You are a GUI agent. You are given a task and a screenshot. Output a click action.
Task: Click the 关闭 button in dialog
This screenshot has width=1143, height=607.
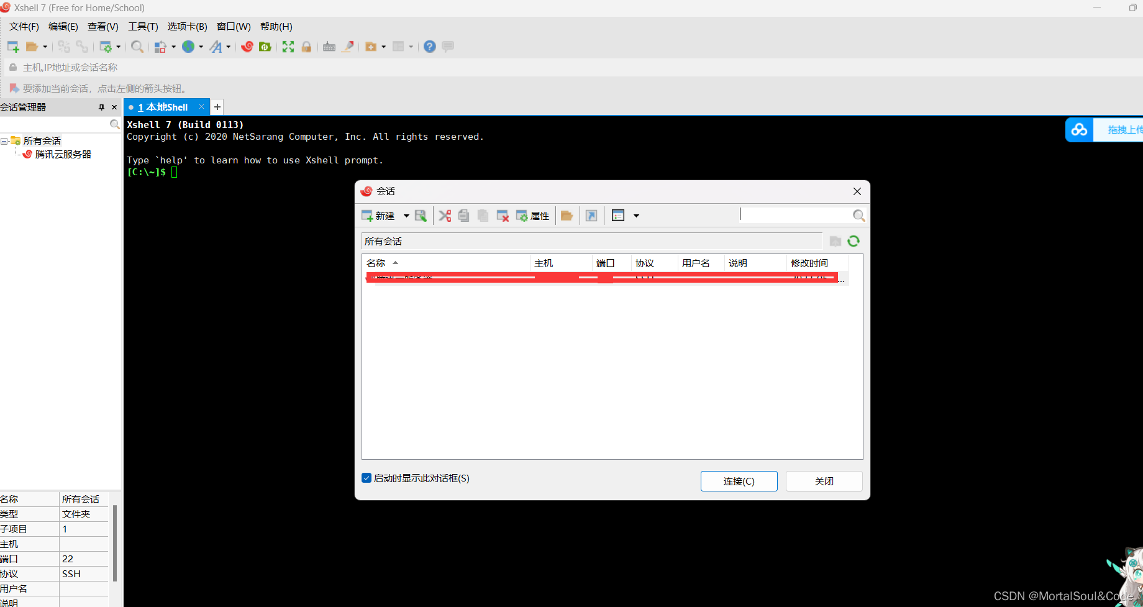[x=824, y=481]
